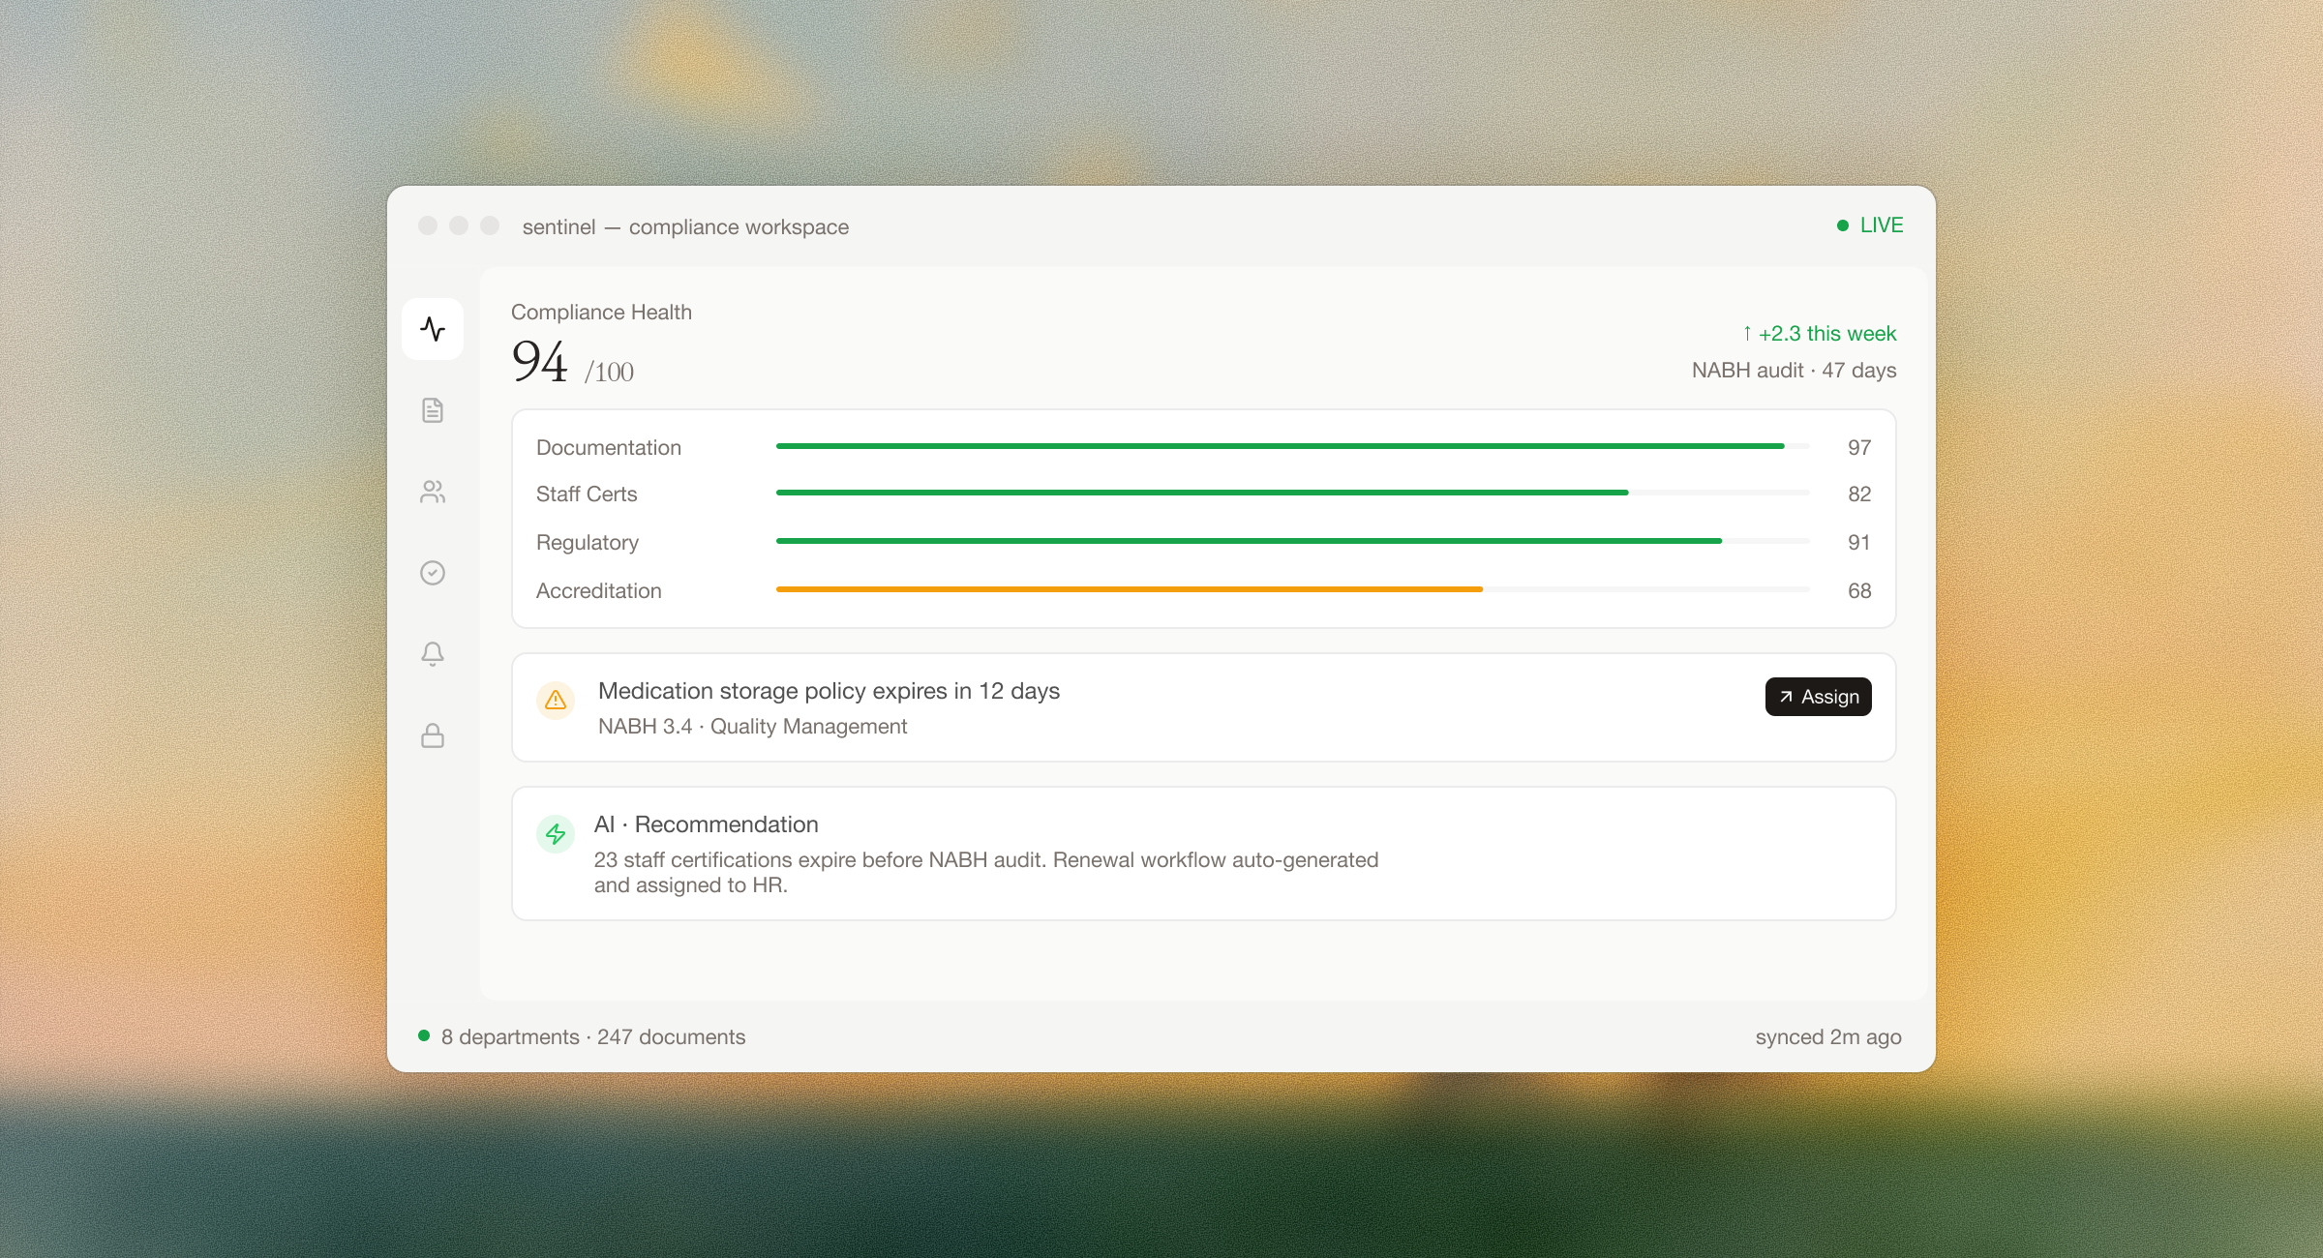Click the Staff Certs progress bar
This screenshot has width=2323, height=1258.
click(x=1292, y=493)
